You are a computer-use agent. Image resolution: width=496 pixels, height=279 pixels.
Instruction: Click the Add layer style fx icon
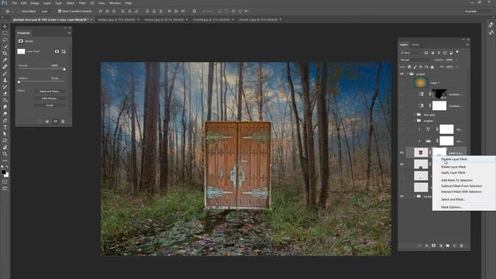coord(427,246)
